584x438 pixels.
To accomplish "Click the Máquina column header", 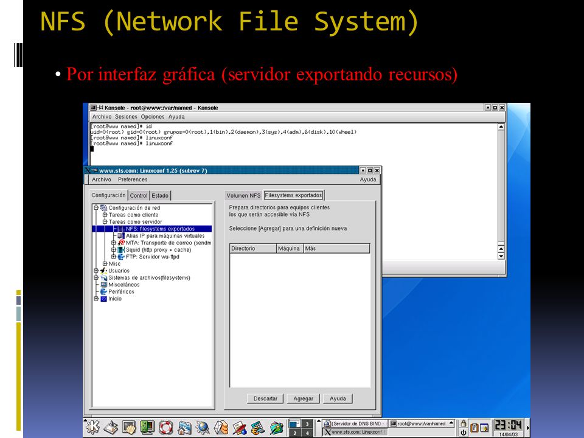I will click(290, 248).
